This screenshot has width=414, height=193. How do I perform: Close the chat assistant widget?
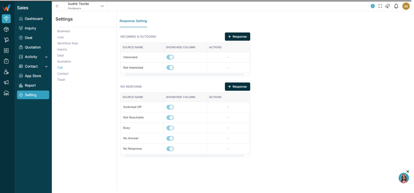(408, 172)
